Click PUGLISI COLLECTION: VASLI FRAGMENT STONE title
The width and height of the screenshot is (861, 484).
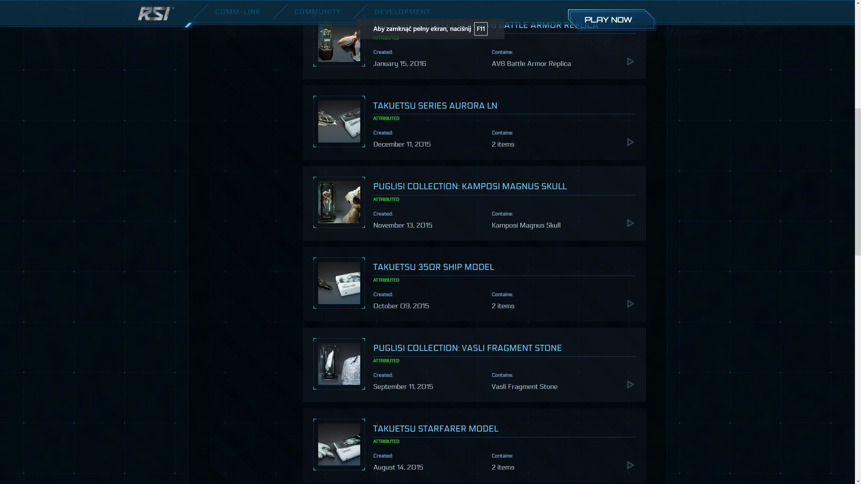click(467, 348)
